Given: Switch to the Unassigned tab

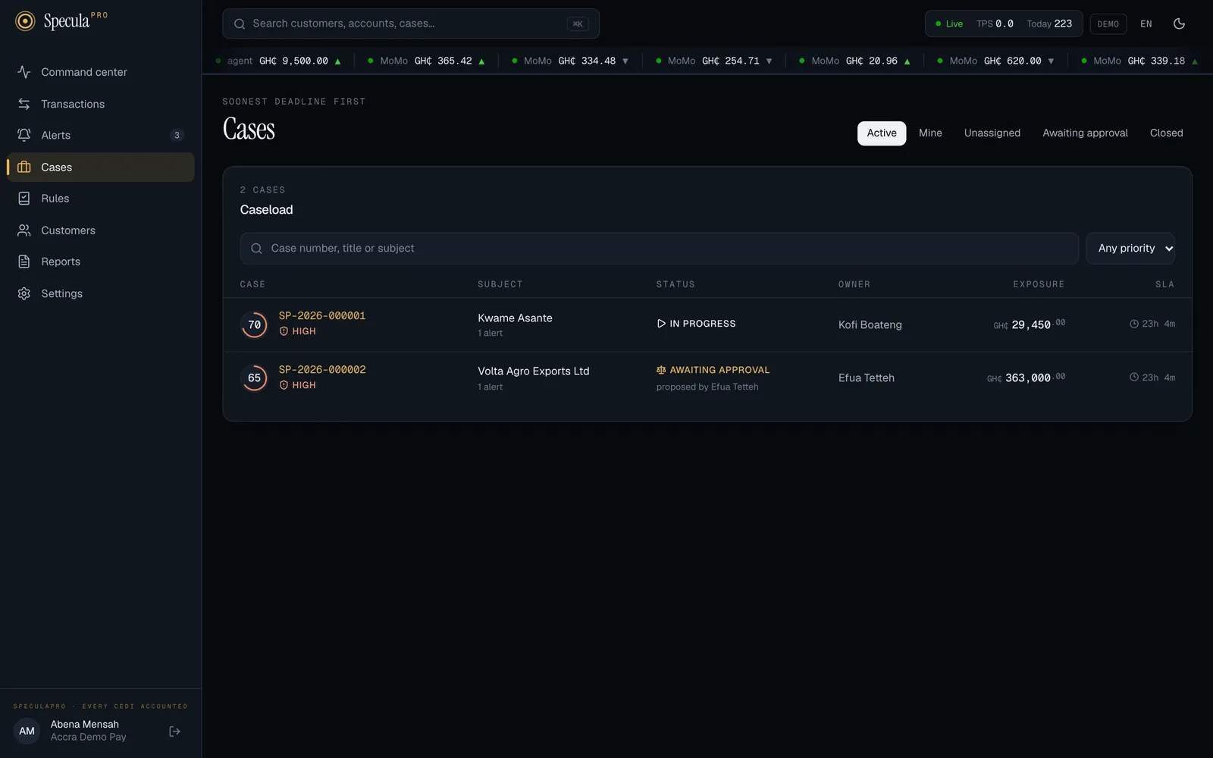Looking at the screenshot, I should point(992,133).
